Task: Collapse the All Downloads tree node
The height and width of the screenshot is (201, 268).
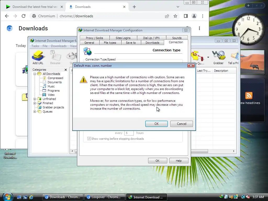Action: tap(35, 74)
